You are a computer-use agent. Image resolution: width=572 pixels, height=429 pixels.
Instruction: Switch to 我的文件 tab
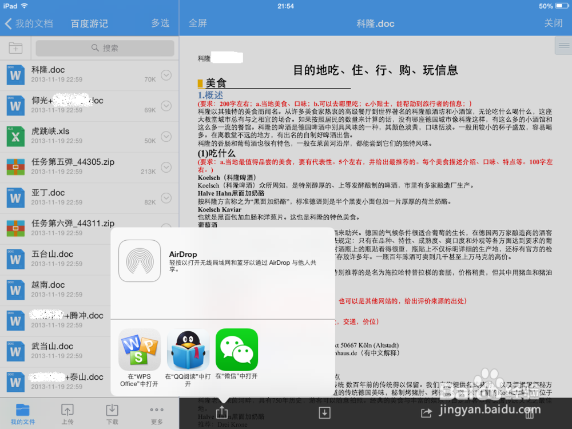tap(23, 414)
